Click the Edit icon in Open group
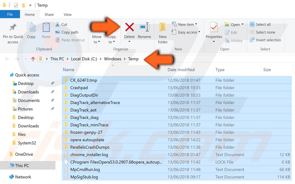Screen dimensions: 295x184 tap(227, 32)
